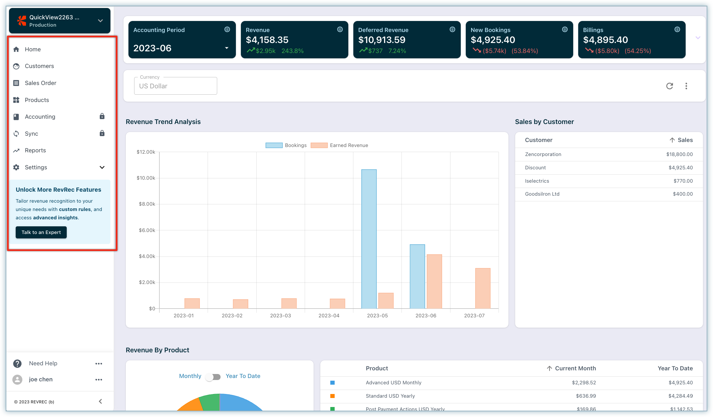This screenshot has height=417, width=713.
Task: Open the Products menu item
Action: pos(37,100)
